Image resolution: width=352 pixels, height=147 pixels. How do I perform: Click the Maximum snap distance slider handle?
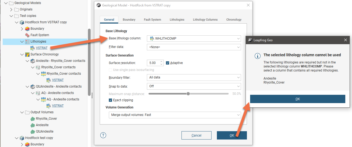point(188,94)
